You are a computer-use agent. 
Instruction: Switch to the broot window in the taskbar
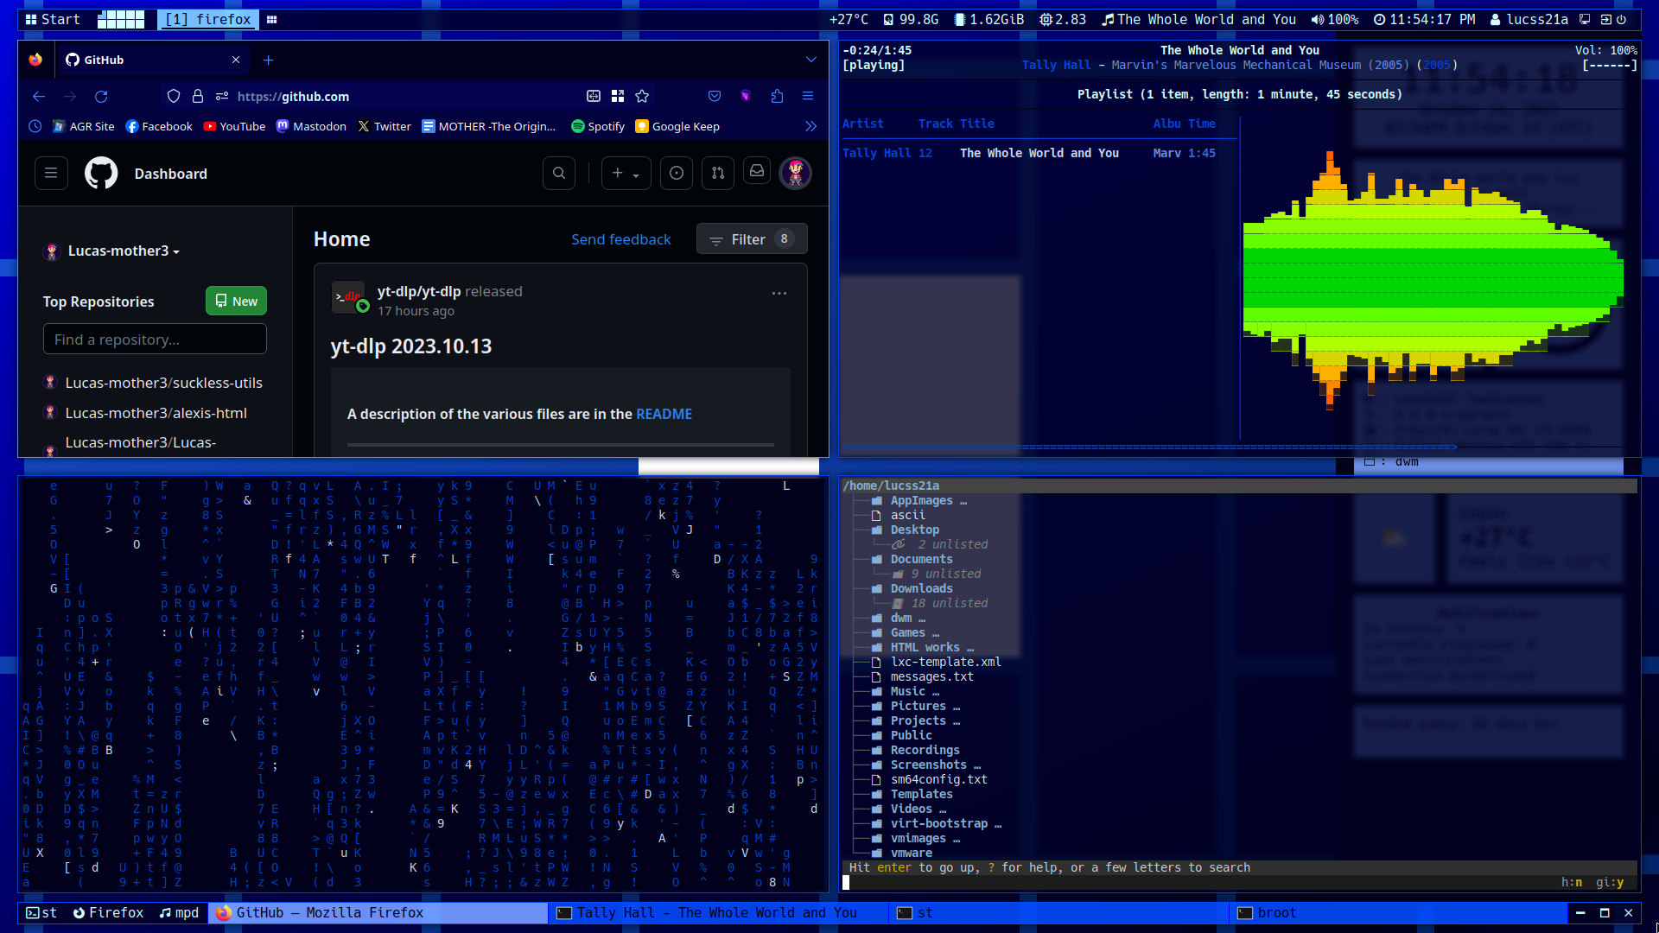tap(1398, 913)
